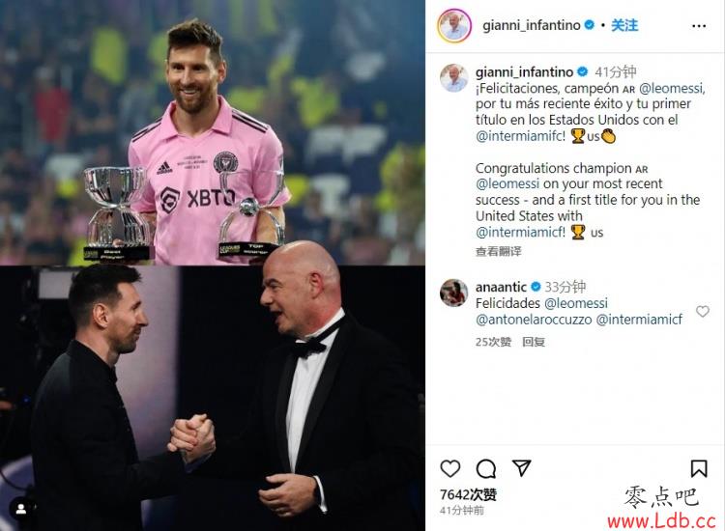Viewport: 725px width, 531px height.
Task: Click the anaantic commenter username
Action: (501, 287)
